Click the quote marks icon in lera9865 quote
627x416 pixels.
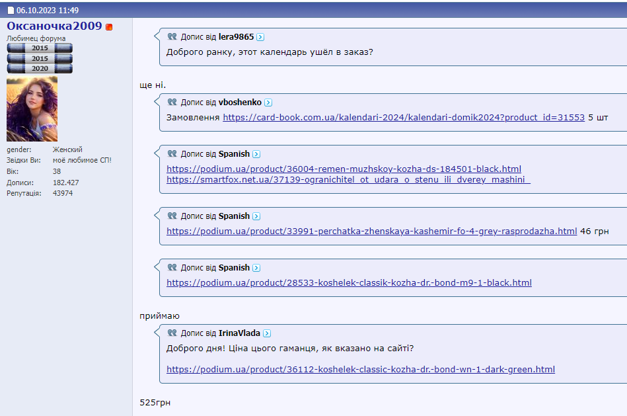click(172, 36)
